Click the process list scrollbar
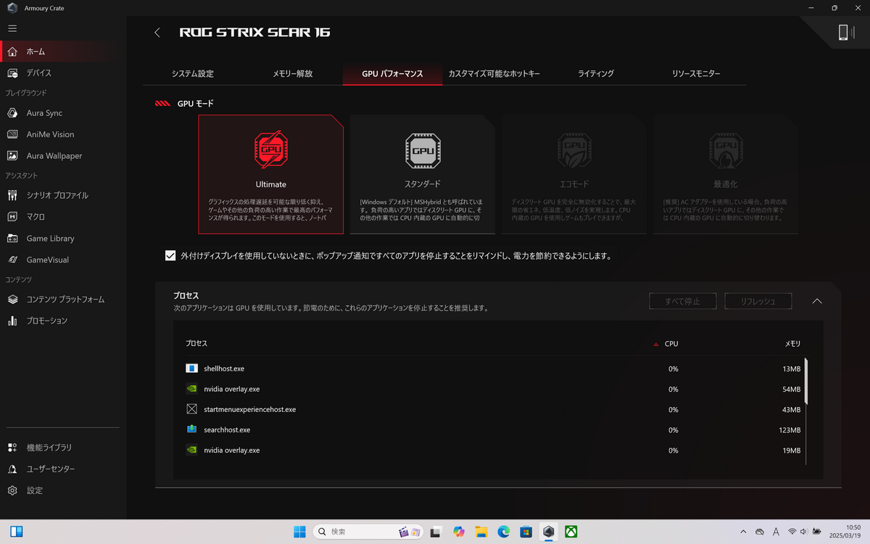This screenshot has width=870, height=544. 806,381
